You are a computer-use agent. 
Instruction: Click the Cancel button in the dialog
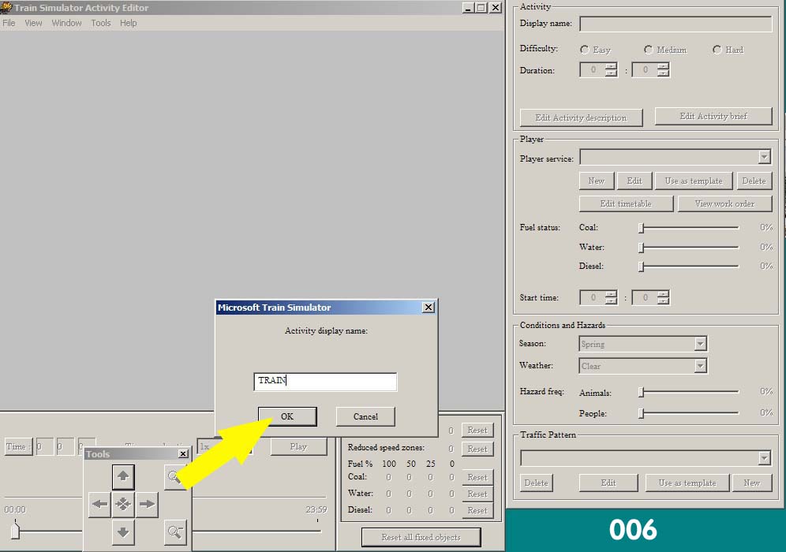(365, 416)
